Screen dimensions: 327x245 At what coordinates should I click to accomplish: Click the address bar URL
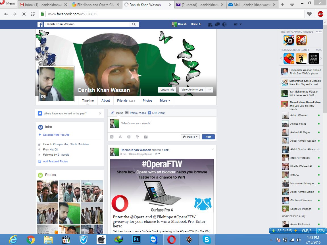click(72, 14)
